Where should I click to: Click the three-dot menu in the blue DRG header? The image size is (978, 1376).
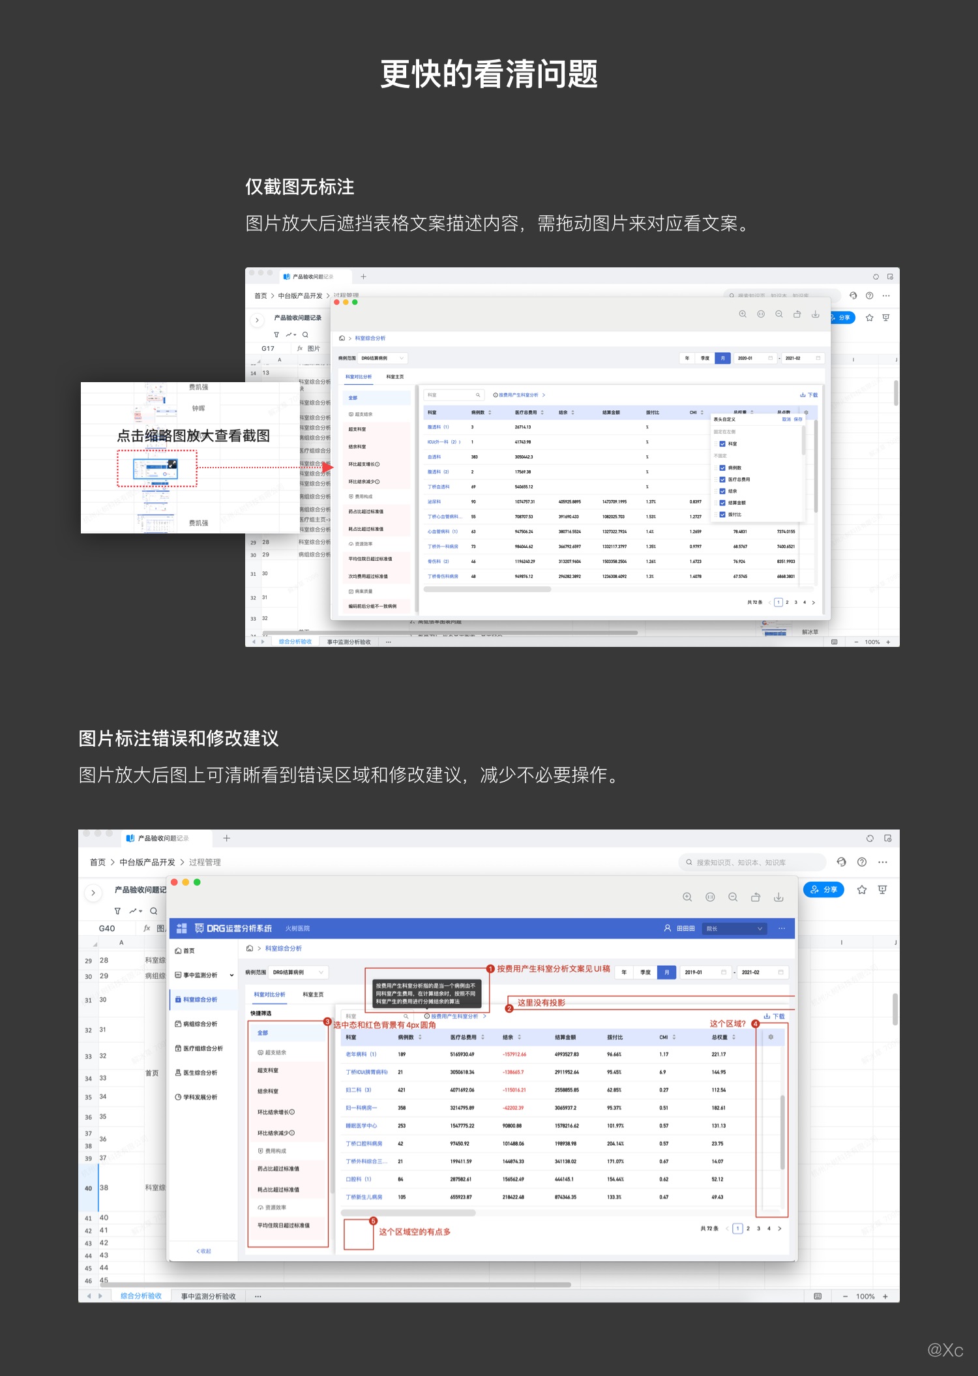(782, 928)
